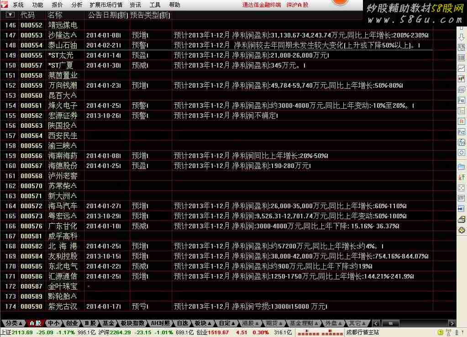Select the 万向钱潮 stock row
Viewport: 467px width, 337px height.
(x=228, y=85)
